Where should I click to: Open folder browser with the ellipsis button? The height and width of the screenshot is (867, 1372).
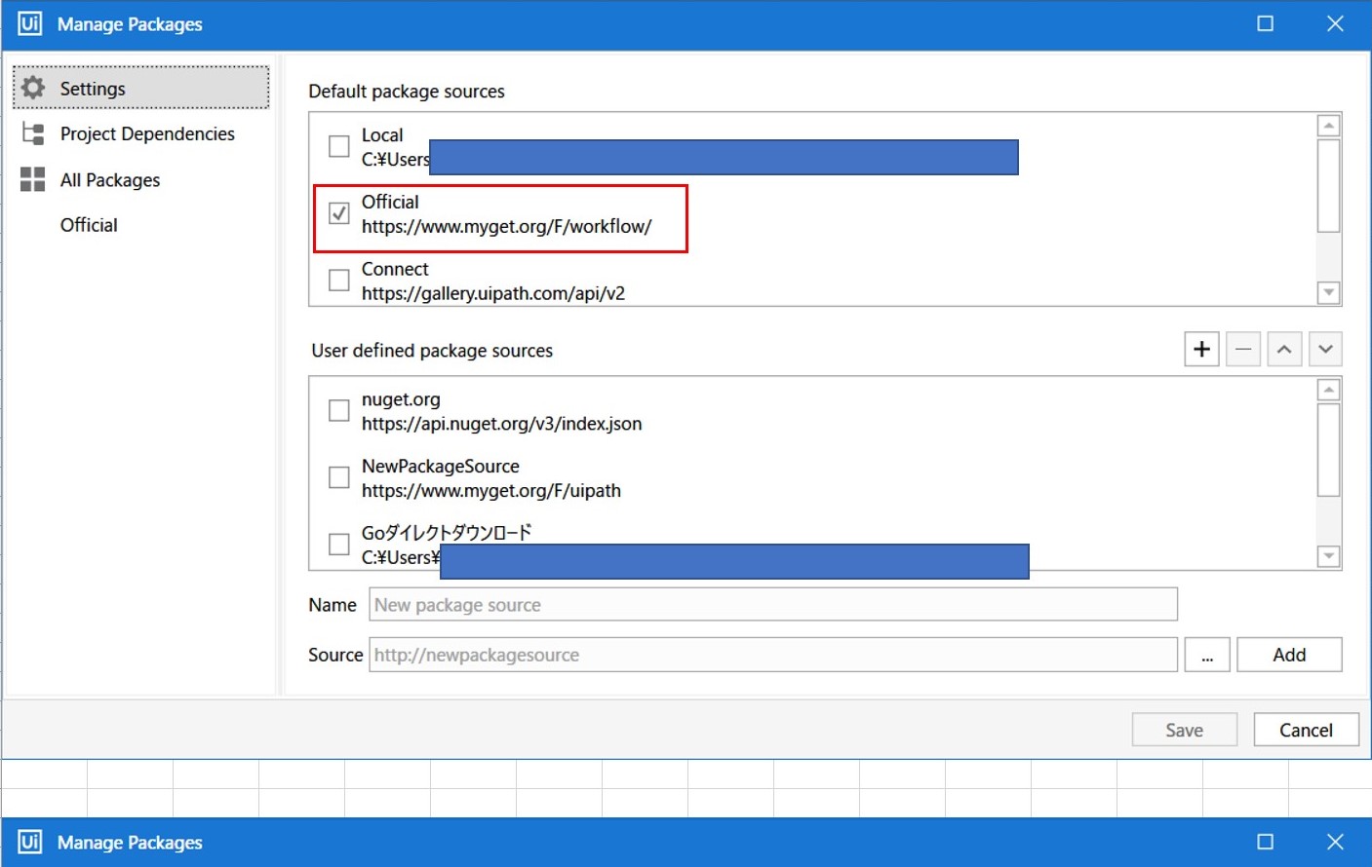point(1207,654)
